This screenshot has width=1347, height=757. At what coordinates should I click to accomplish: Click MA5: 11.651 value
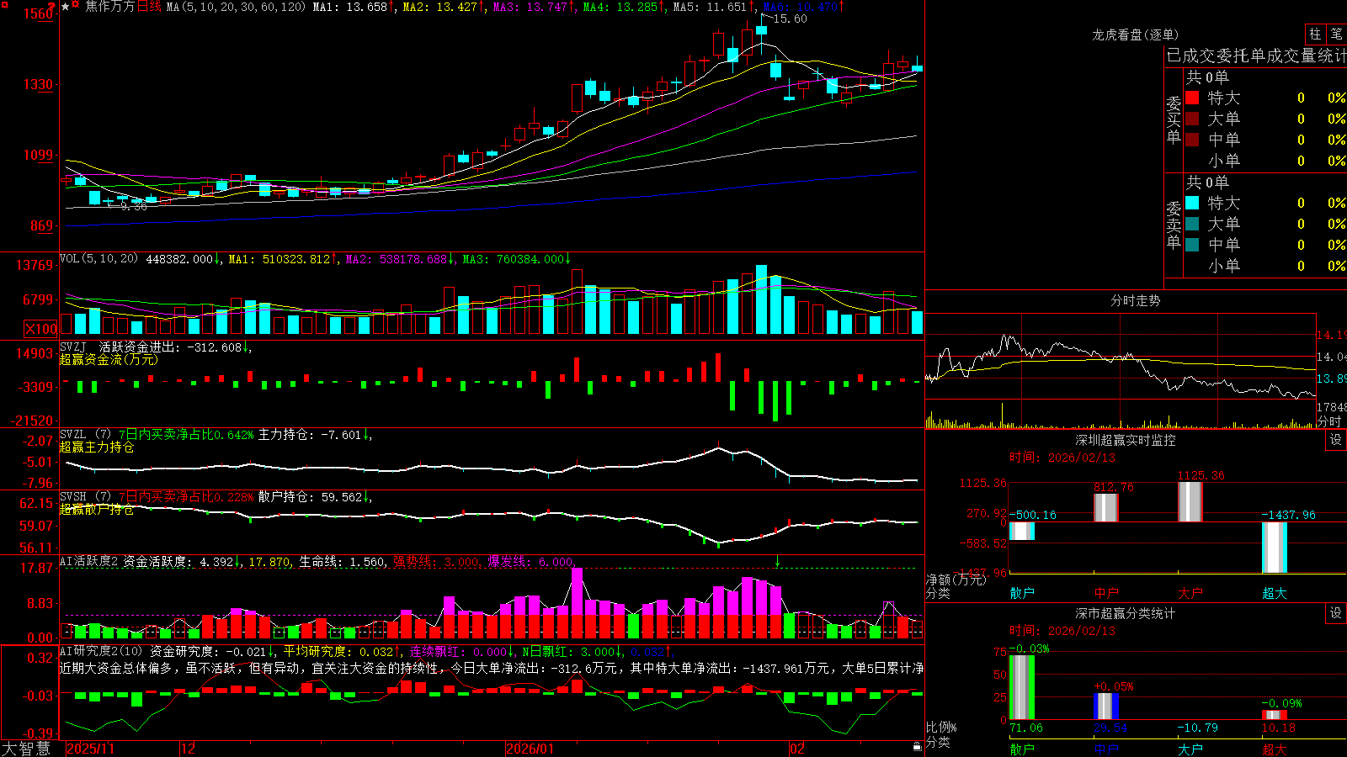pos(710,7)
